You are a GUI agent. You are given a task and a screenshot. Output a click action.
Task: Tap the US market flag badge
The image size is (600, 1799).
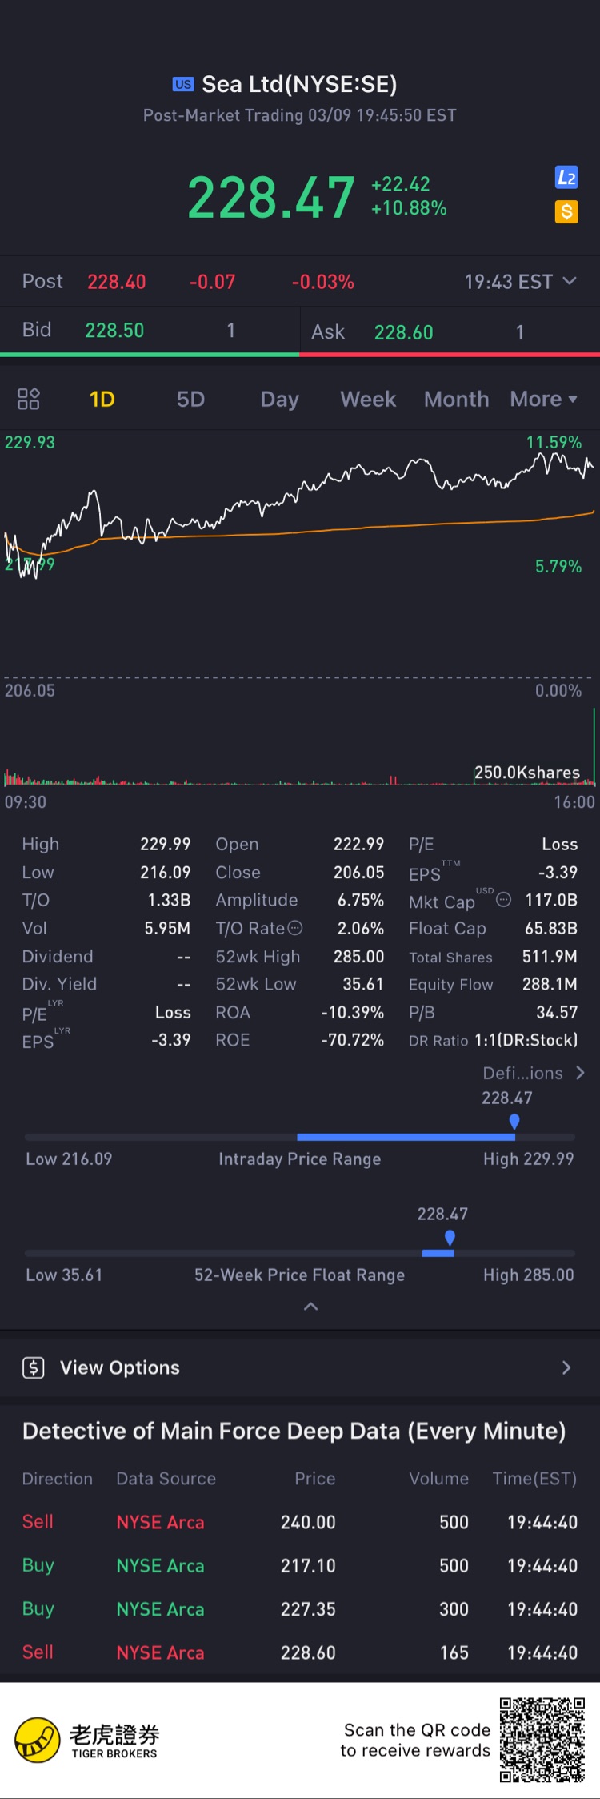tap(183, 85)
